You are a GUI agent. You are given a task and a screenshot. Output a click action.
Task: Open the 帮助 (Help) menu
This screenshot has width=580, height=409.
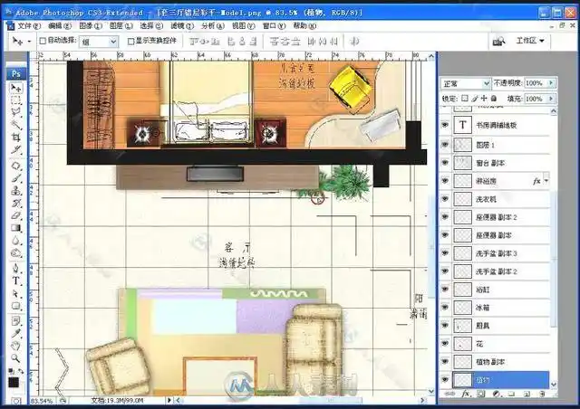point(304,26)
